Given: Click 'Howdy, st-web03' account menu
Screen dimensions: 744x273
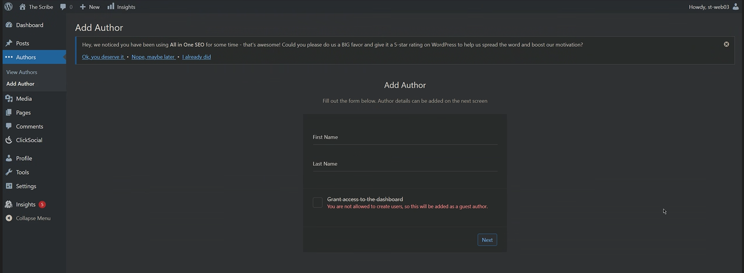Looking at the screenshot, I should coord(714,7).
